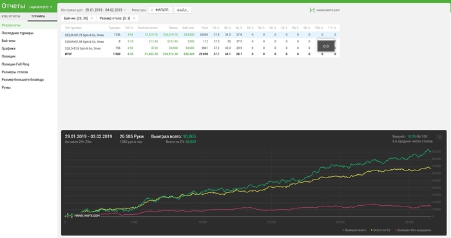Click the ИТОГ totals row label
451x238 pixels.
click(x=68, y=54)
